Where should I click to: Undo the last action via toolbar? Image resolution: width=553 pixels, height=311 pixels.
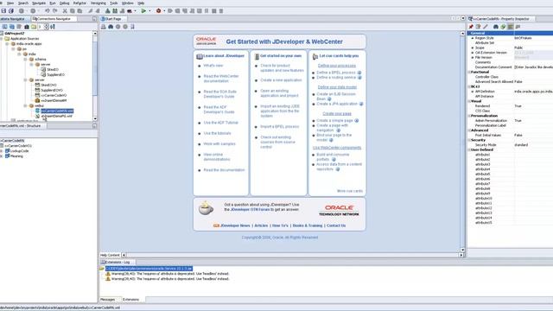coord(48,11)
